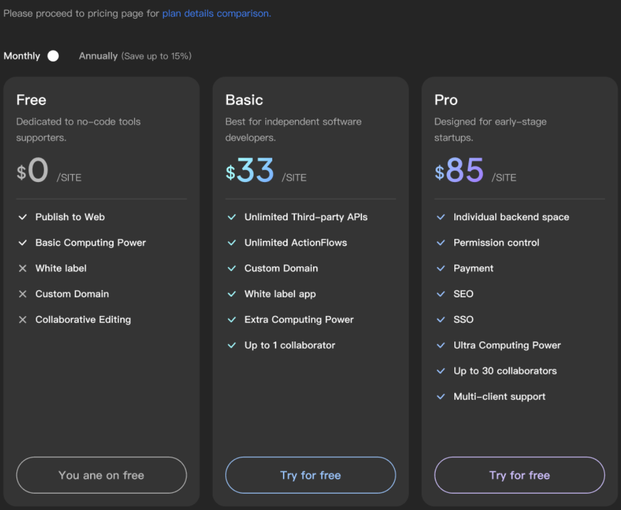Click the 'White label app' text
Screen dimensions: 621x510
click(280, 294)
